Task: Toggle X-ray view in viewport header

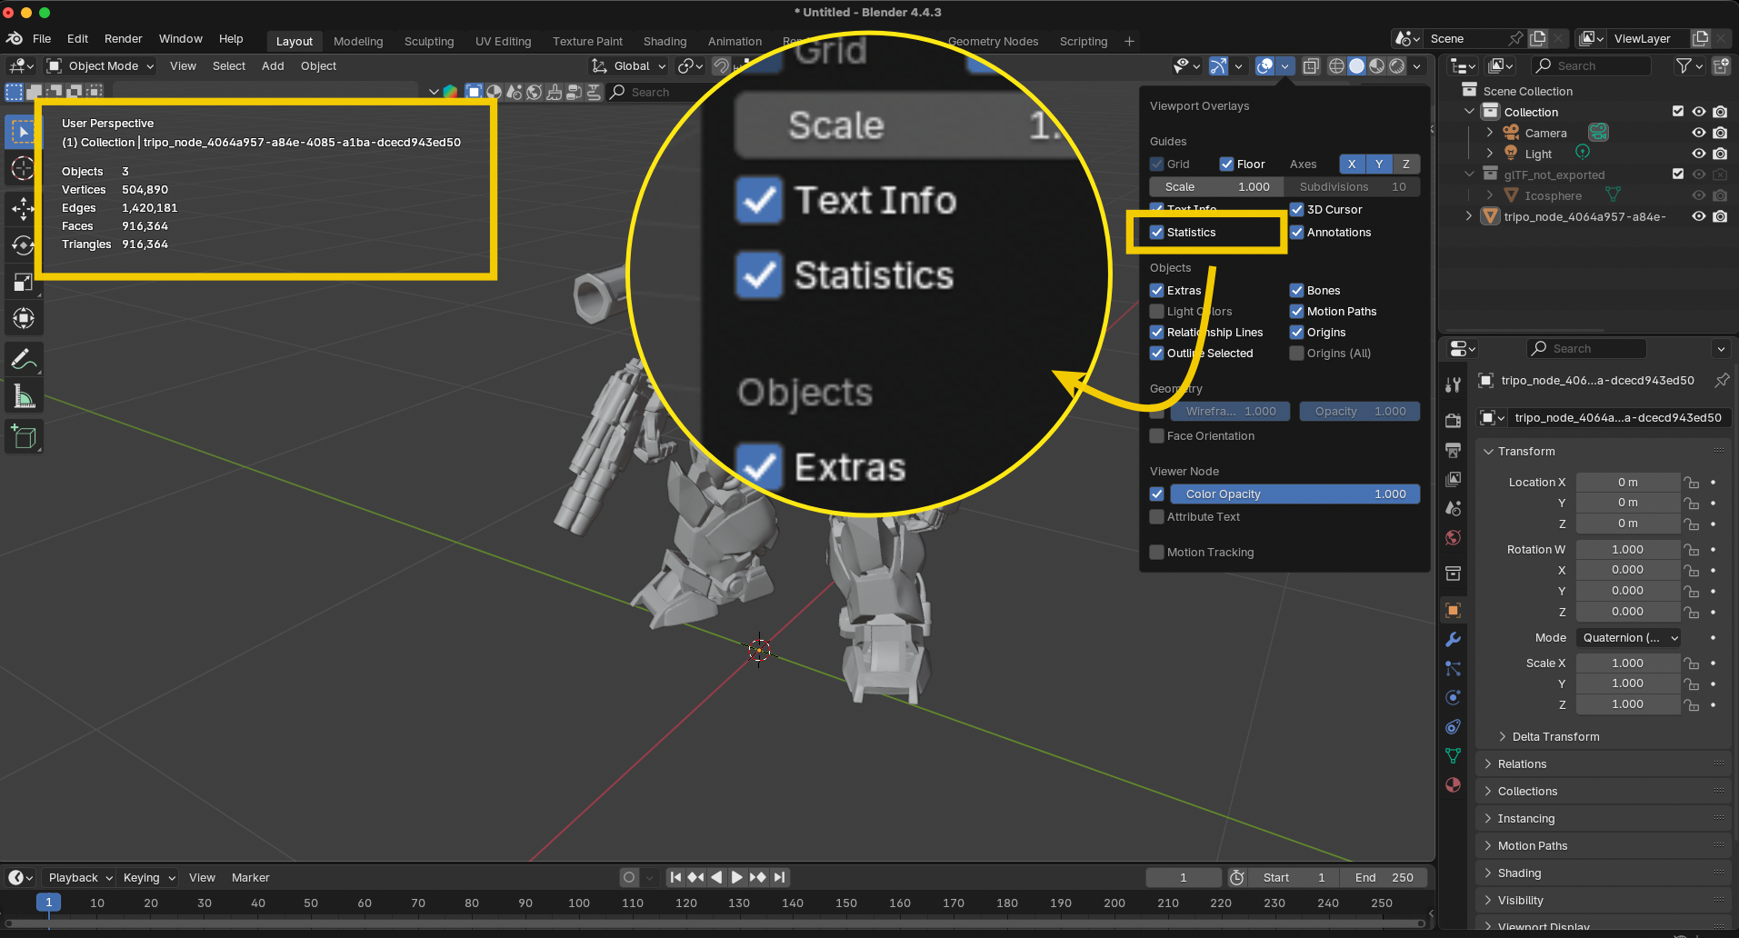Action: click(1311, 66)
